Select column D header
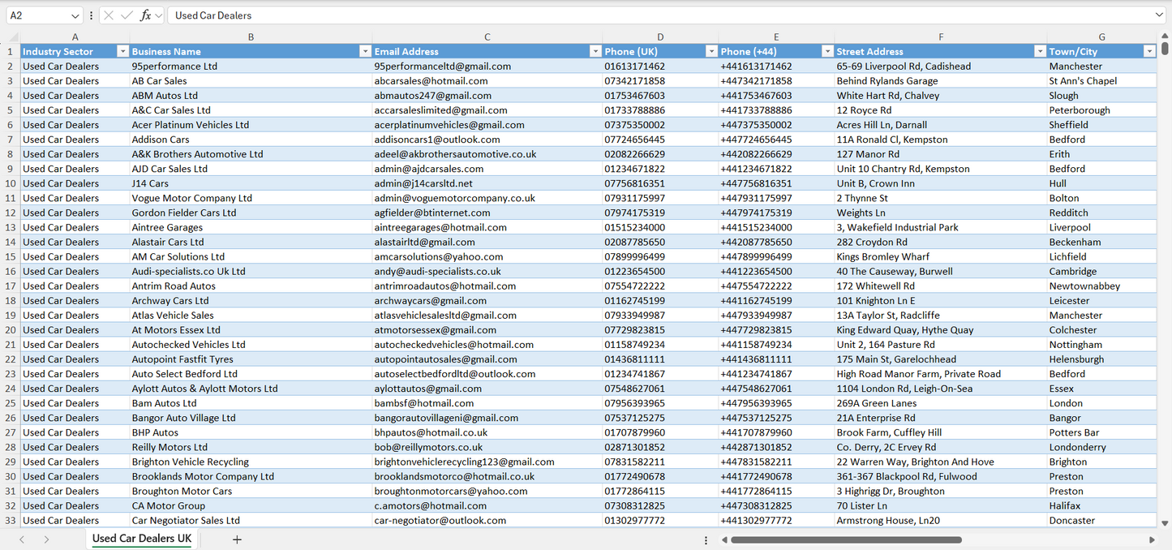 pos(660,37)
